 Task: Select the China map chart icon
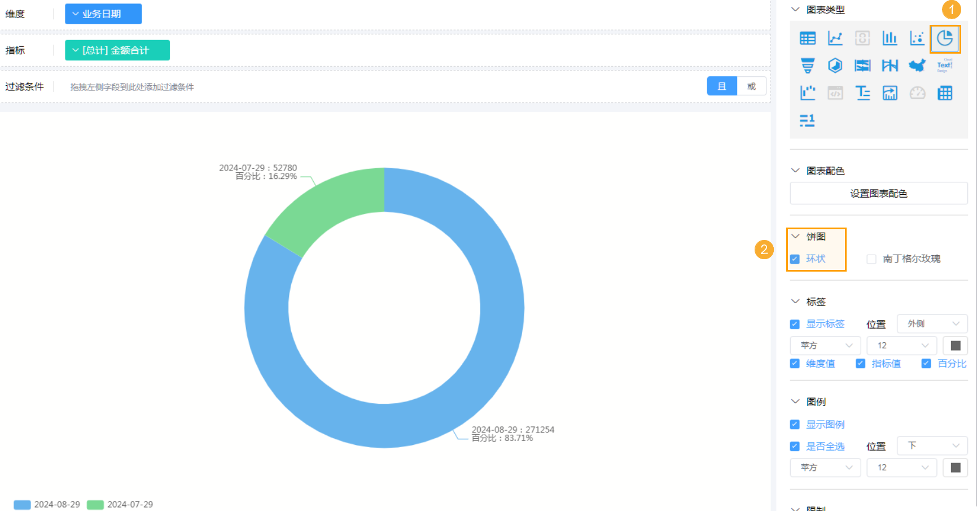click(917, 65)
